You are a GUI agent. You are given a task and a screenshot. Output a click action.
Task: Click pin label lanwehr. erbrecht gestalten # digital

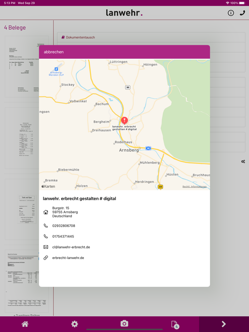[124, 128]
